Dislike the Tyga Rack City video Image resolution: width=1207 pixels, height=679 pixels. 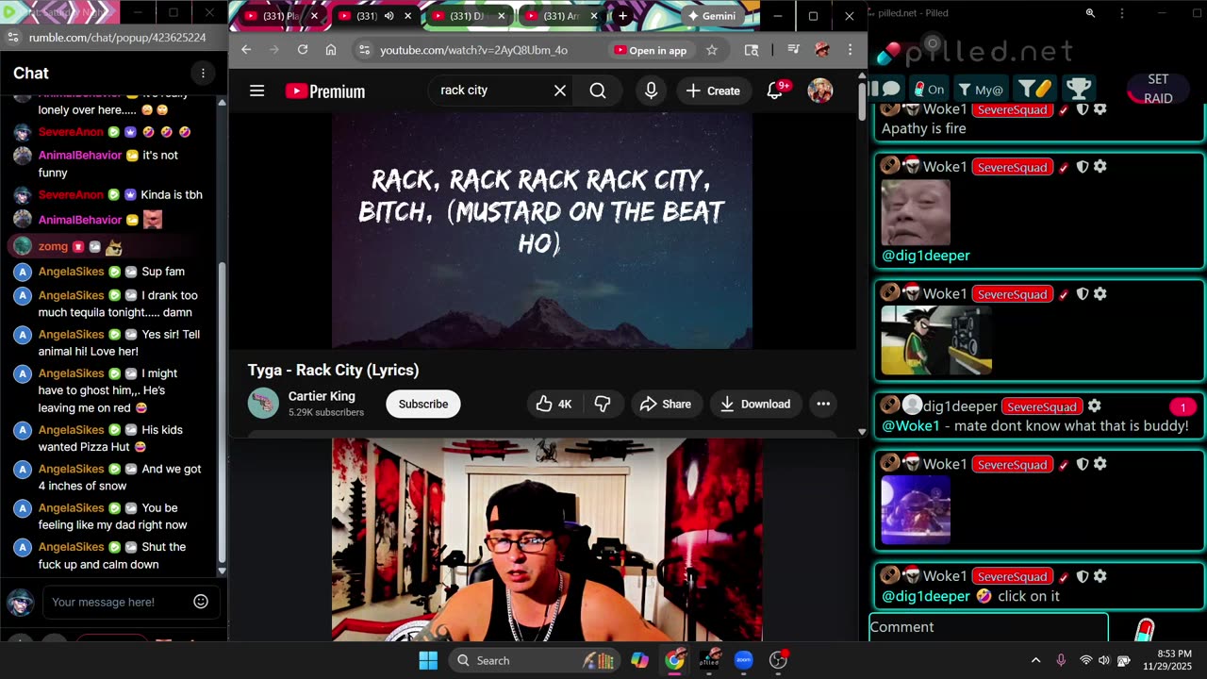coord(603,404)
